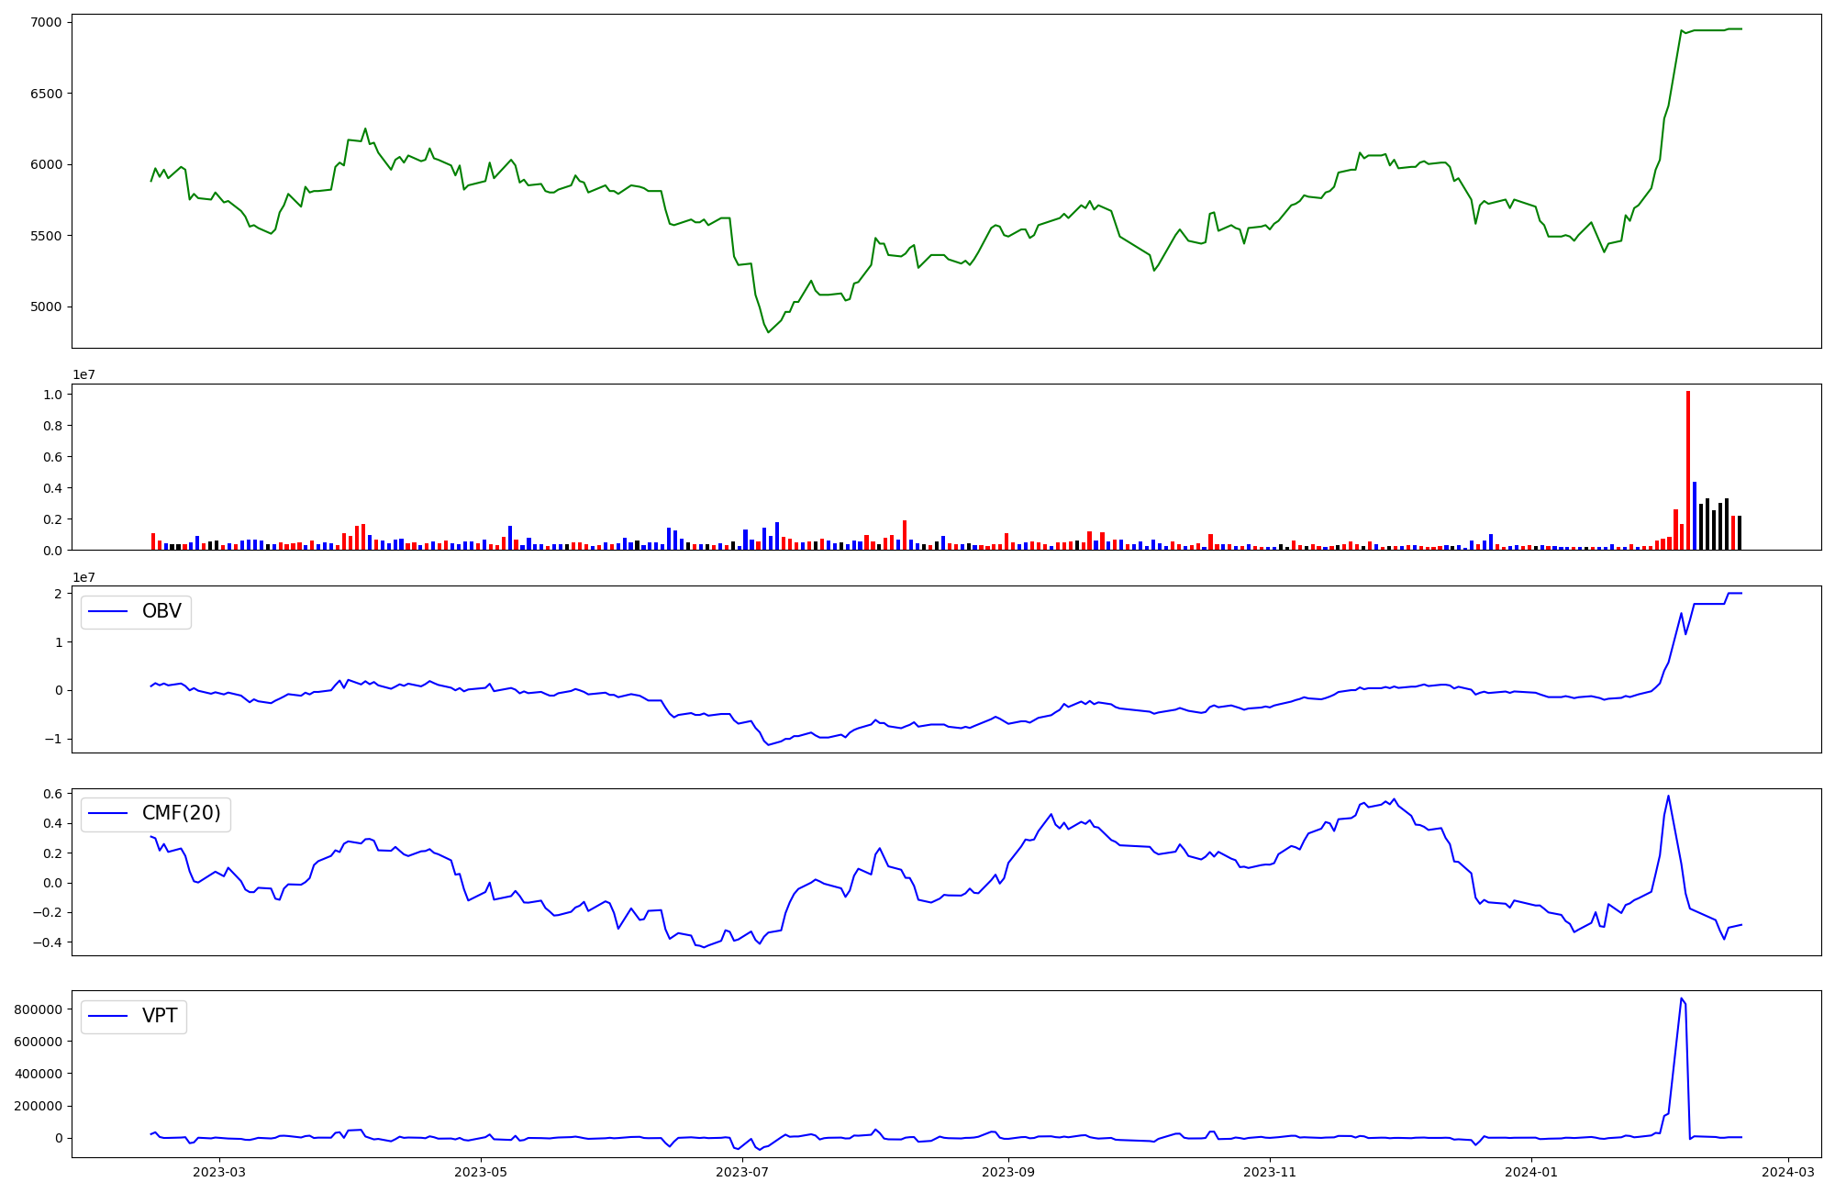Click the 5500 price axis label

click(x=46, y=236)
